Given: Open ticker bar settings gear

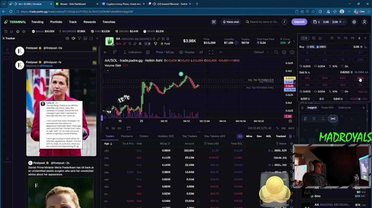Looking at the screenshot, I should pyautogui.click(x=24, y=31).
